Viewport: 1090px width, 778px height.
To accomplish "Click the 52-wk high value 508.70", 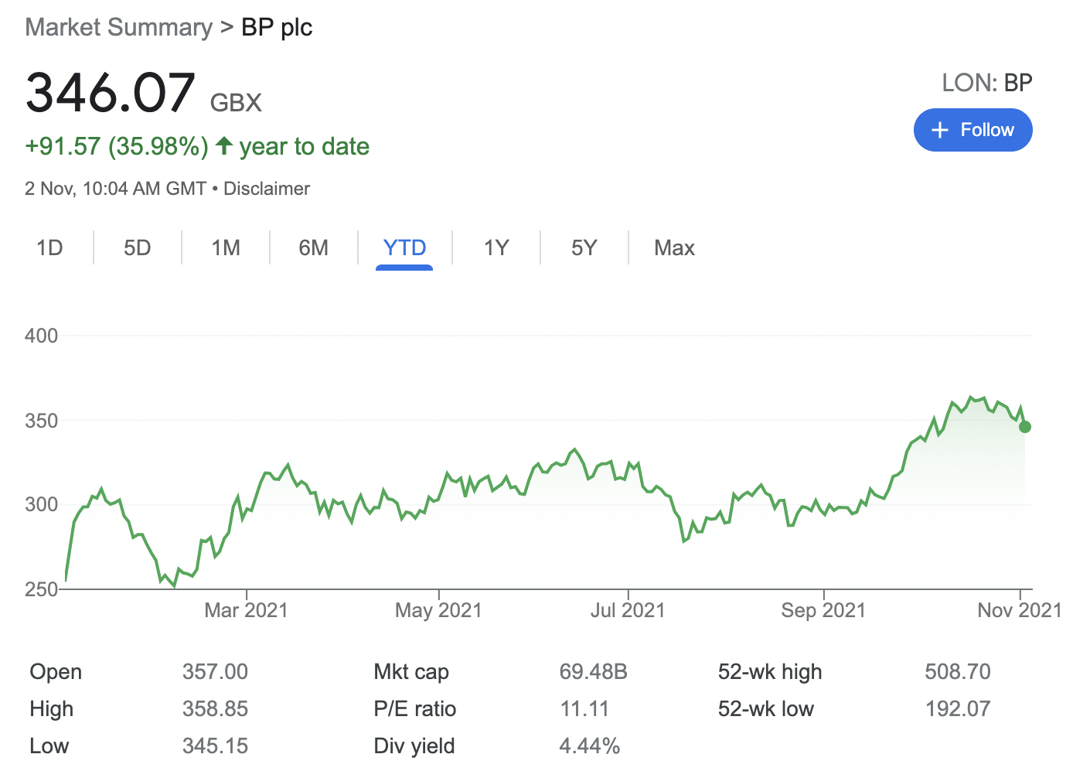I will coord(957,672).
